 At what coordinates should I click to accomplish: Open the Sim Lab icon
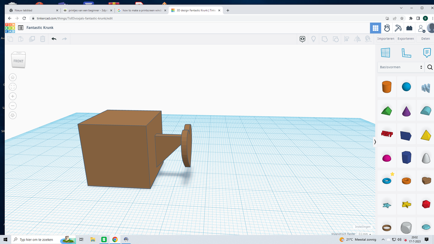tap(387, 28)
